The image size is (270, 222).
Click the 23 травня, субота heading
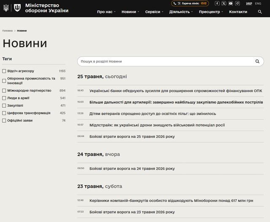pyautogui.click(x=100, y=186)
